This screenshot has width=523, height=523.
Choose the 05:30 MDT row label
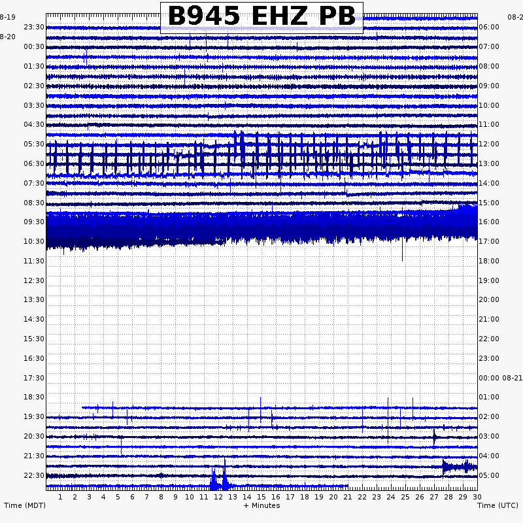pos(34,144)
